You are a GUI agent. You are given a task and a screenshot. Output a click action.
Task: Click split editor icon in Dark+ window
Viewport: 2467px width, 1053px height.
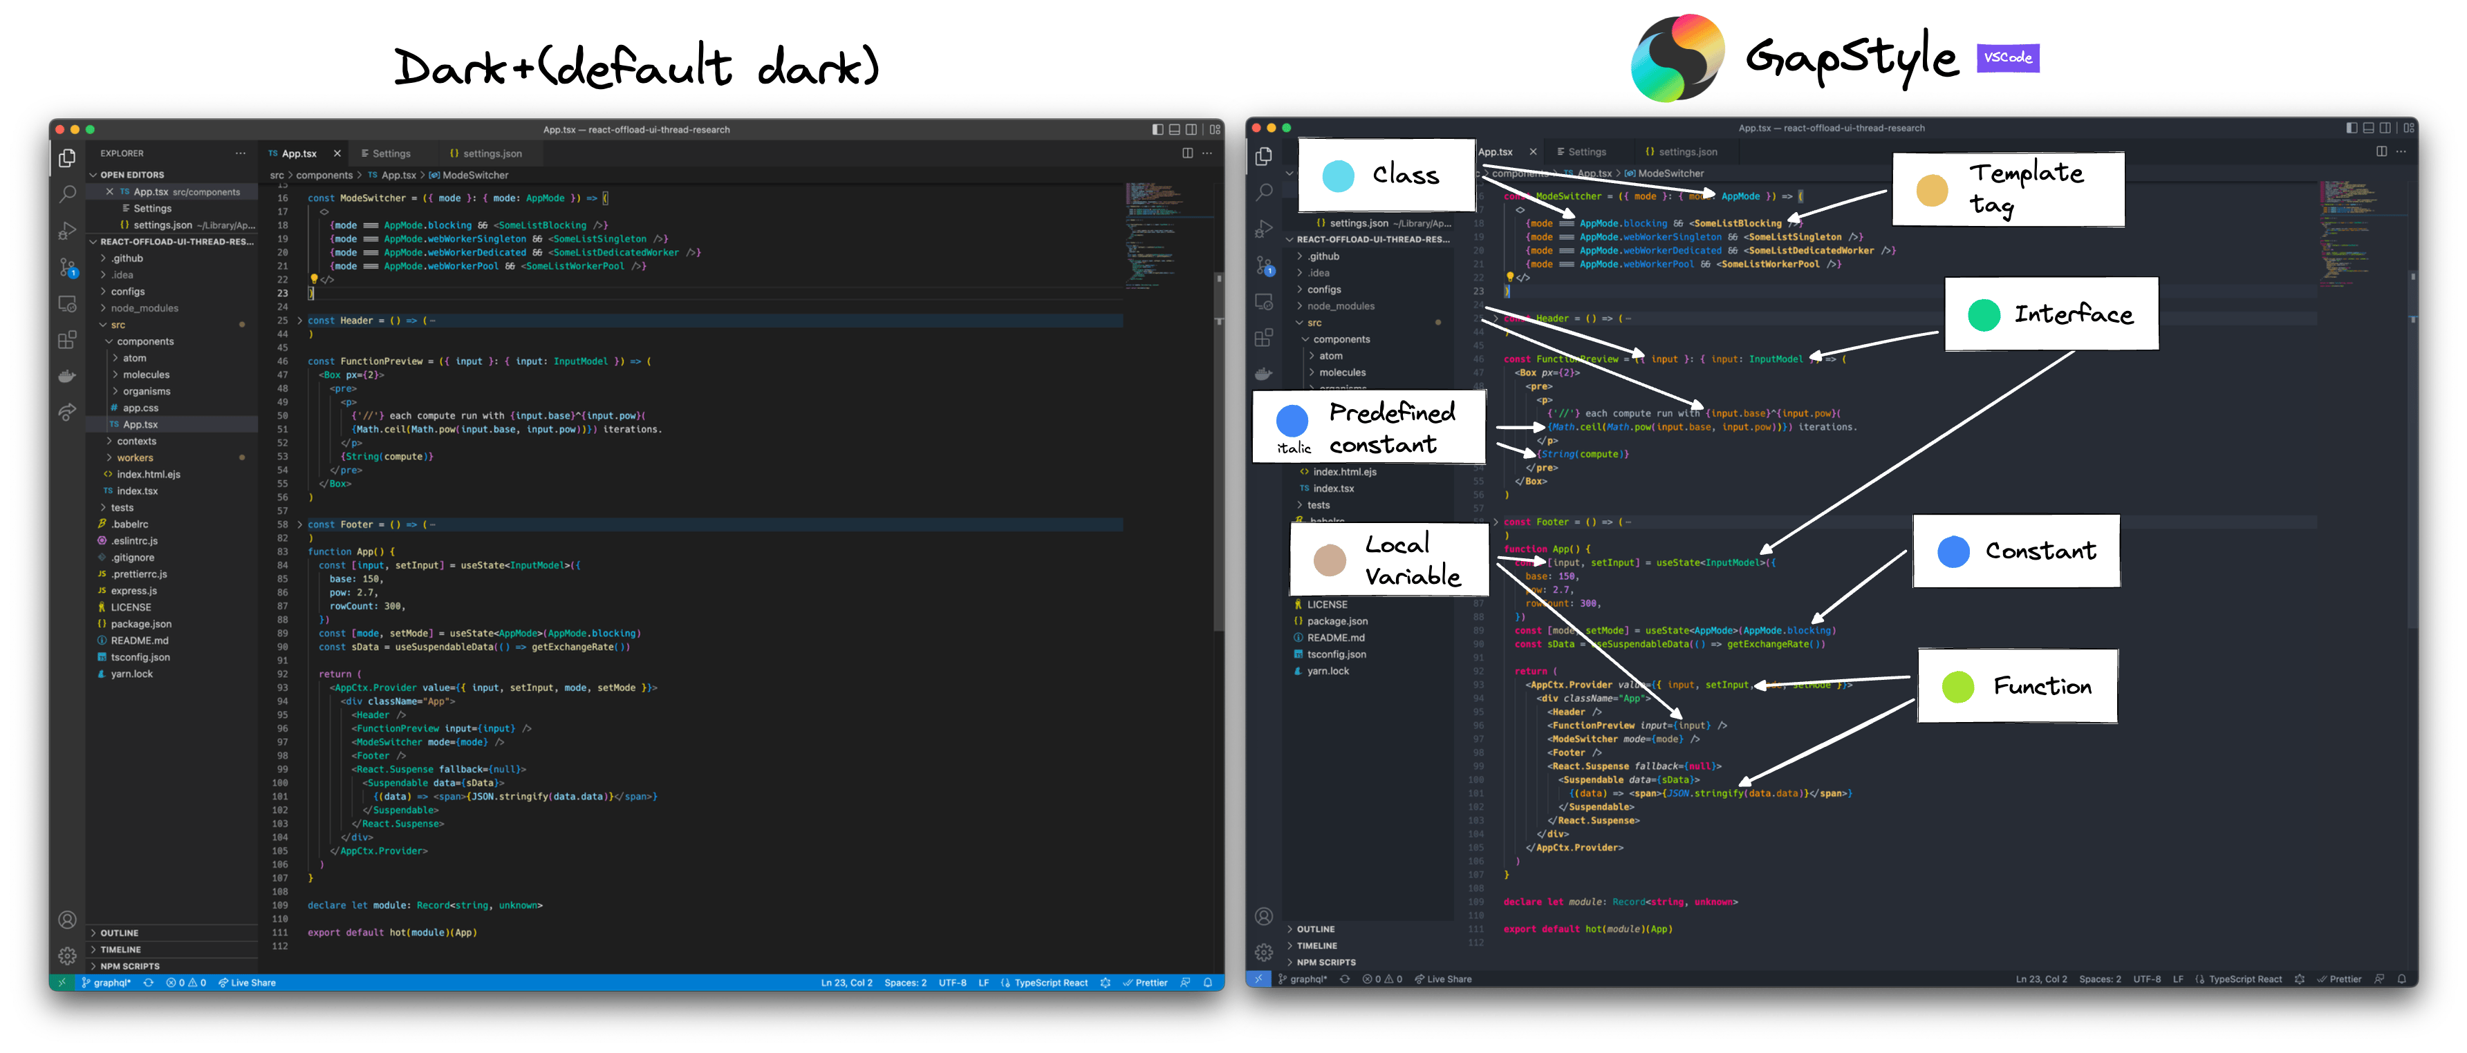1188,153
